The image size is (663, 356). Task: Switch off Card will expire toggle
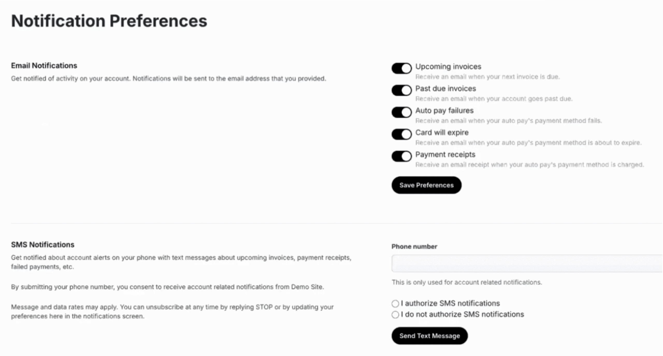click(401, 134)
